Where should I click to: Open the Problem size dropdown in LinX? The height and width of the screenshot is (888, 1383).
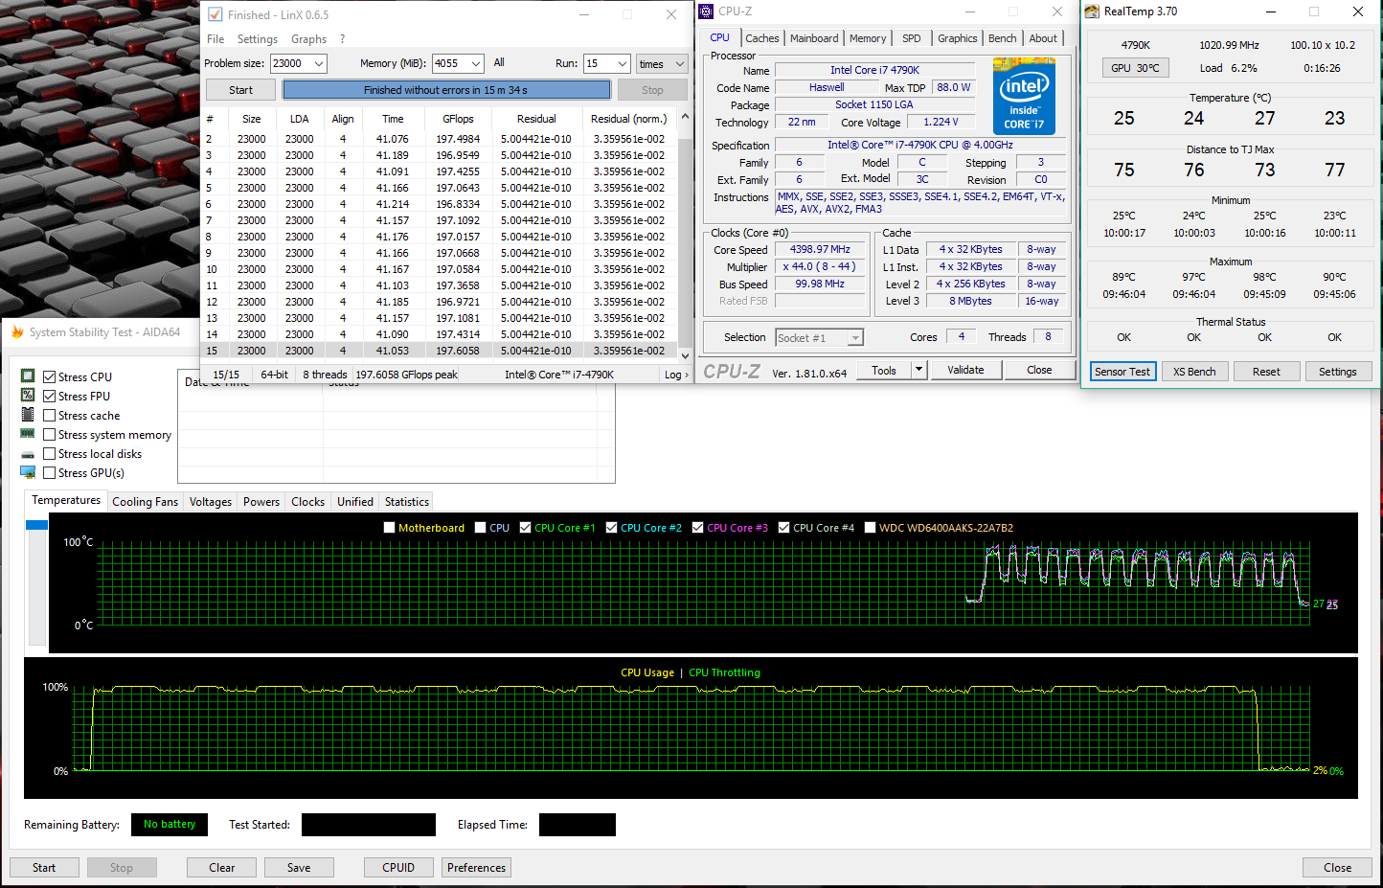click(319, 63)
